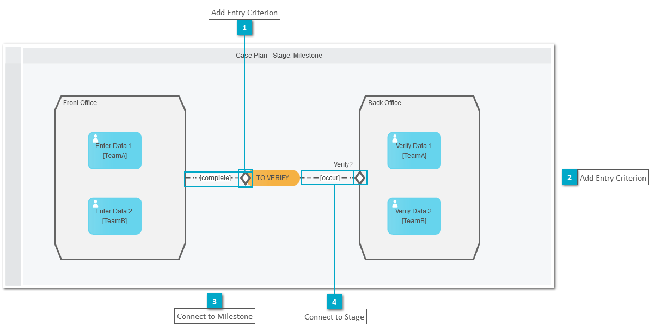655x331 pixels.
Task: Click the Front Office stage label
Action: [80, 103]
